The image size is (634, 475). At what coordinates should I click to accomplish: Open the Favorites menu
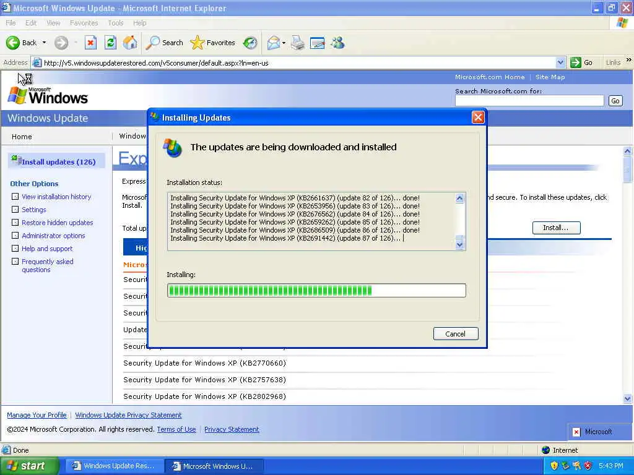84,23
